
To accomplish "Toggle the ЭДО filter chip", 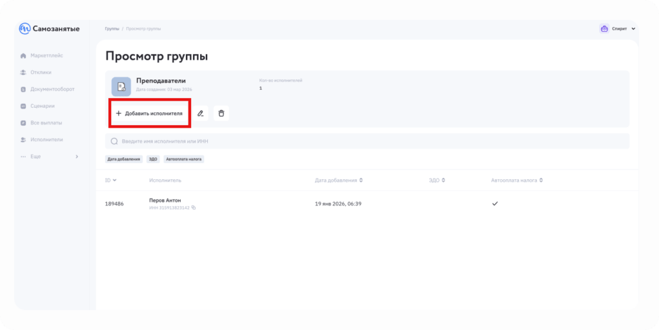I will tap(153, 159).
